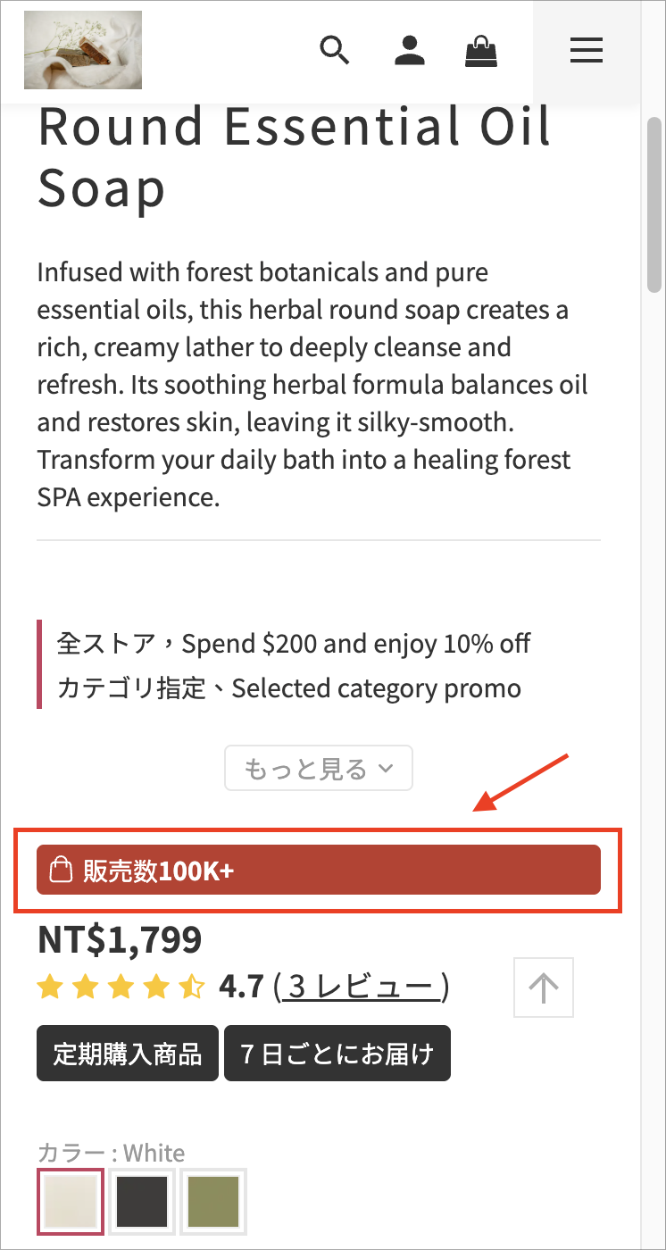Screen dimensions: 666x1250
Task: Click the star rating icons
Action: 121,987
